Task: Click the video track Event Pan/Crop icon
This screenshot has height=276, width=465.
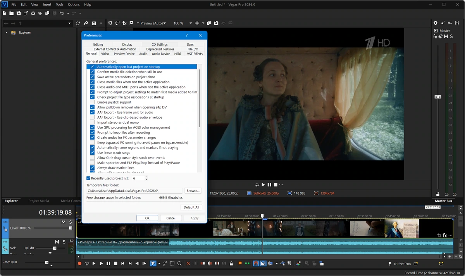Action: (x=439, y=235)
